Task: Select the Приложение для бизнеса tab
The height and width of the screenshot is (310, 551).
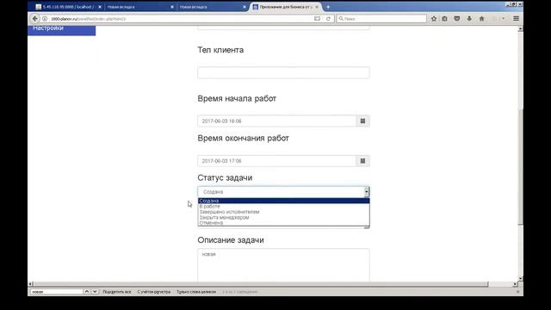Action: [285, 7]
